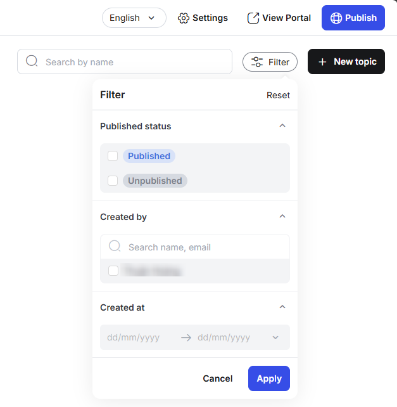The height and width of the screenshot is (407, 397).
Task: Click the filter sliders icon
Action: click(257, 62)
